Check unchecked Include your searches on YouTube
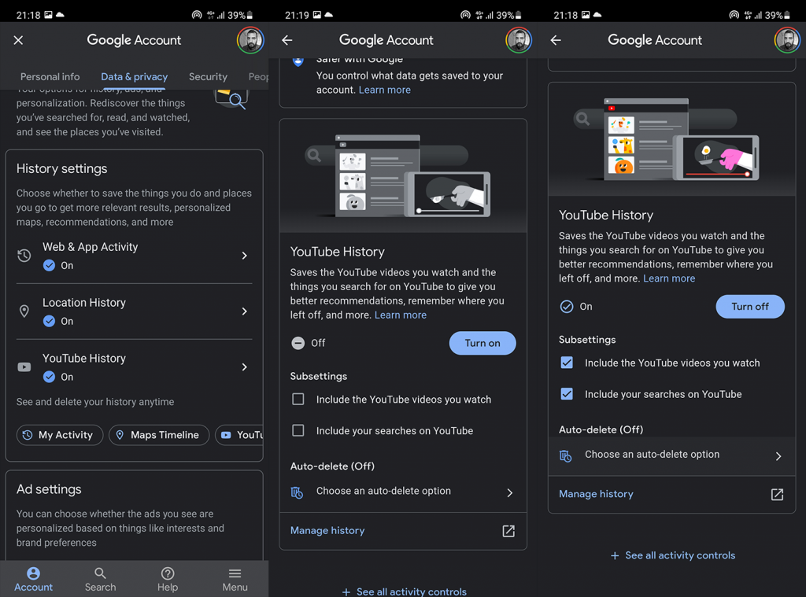806x597 pixels. pyautogui.click(x=298, y=430)
